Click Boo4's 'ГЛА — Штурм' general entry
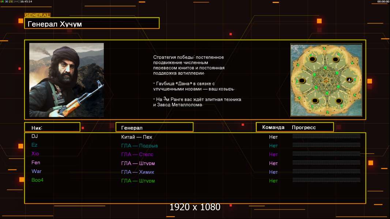390x219 pixels. tap(138, 181)
